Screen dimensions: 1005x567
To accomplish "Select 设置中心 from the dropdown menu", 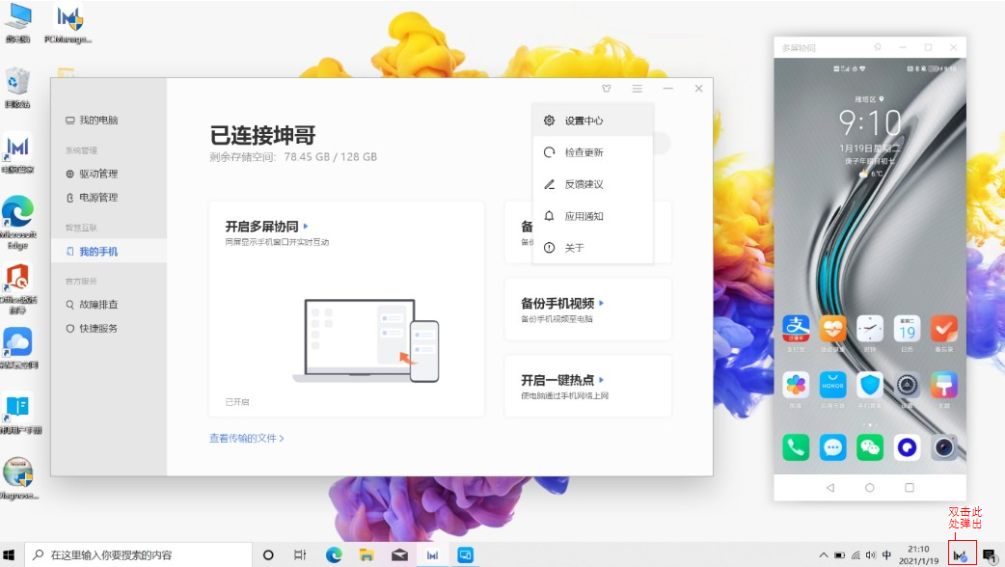I will [x=584, y=121].
